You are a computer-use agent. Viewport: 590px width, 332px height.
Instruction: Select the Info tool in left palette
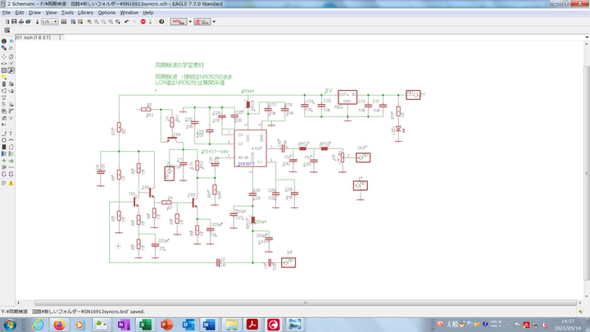coord(3,40)
